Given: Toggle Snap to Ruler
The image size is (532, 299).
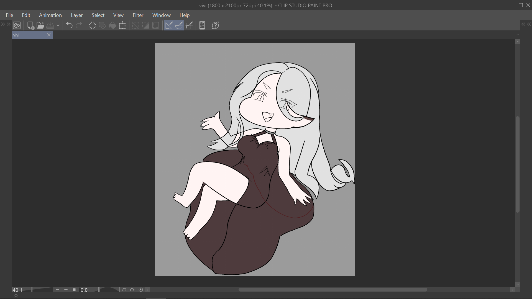Looking at the screenshot, I should pyautogui.click(x=169, y=25).
